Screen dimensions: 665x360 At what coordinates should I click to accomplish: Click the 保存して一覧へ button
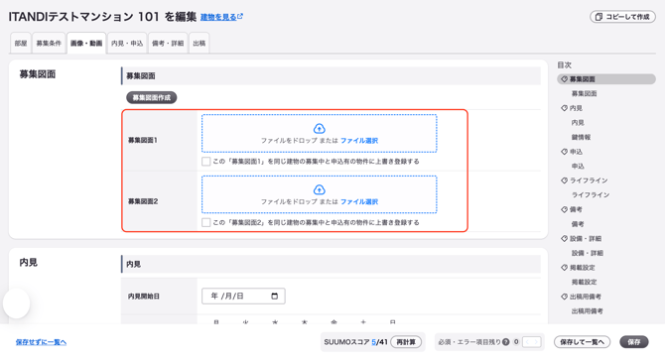click(582, 342)
